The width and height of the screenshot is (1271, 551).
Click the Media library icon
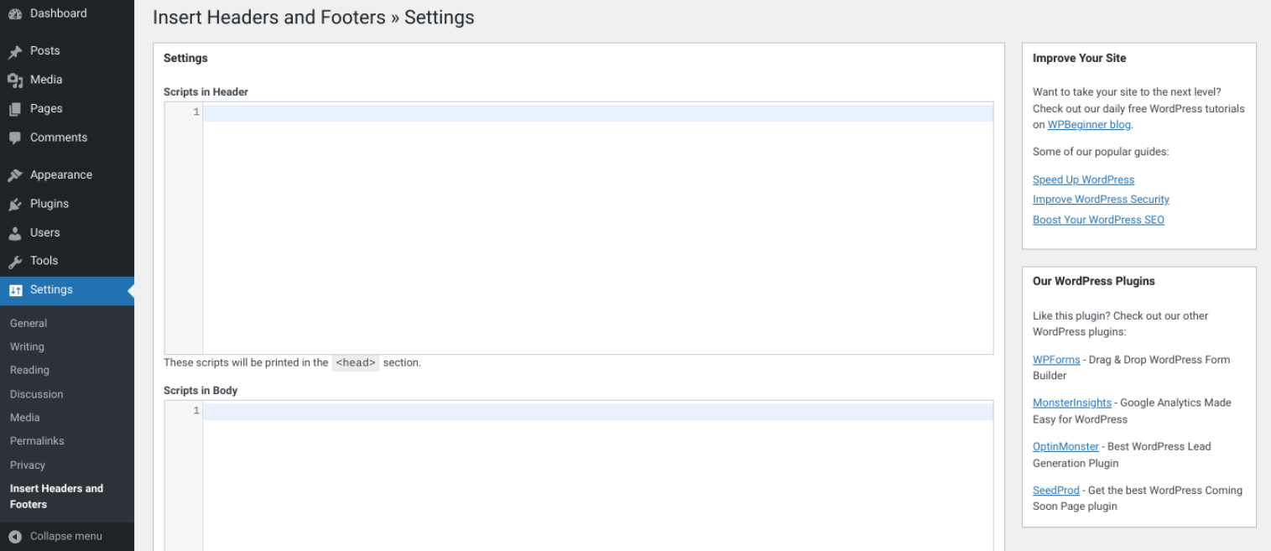15,81
